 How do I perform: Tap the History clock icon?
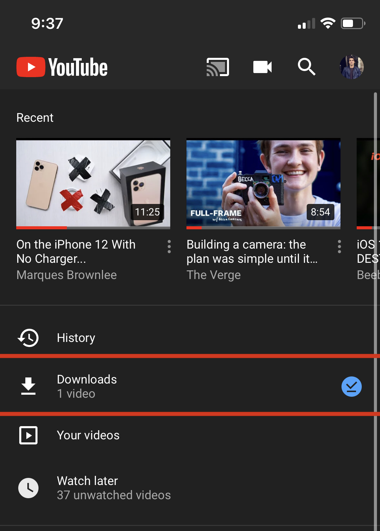click(x=28, y=338)
